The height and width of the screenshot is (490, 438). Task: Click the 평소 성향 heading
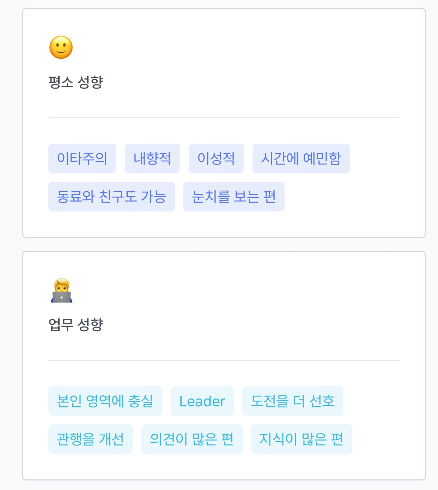click(x=75, y=82)
